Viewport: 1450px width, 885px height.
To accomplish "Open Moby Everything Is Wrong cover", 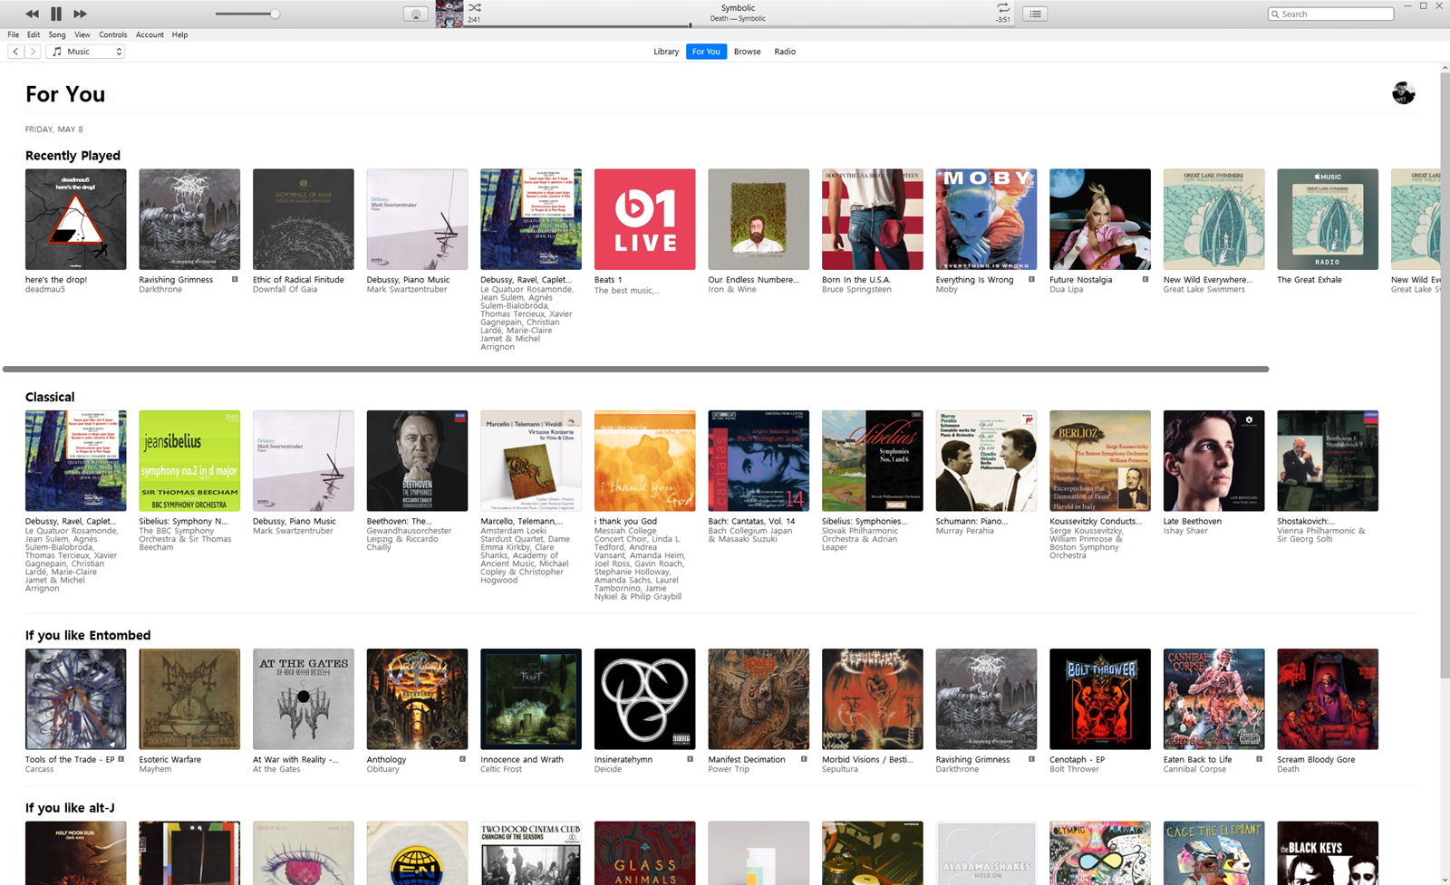I will pos(986,219).
